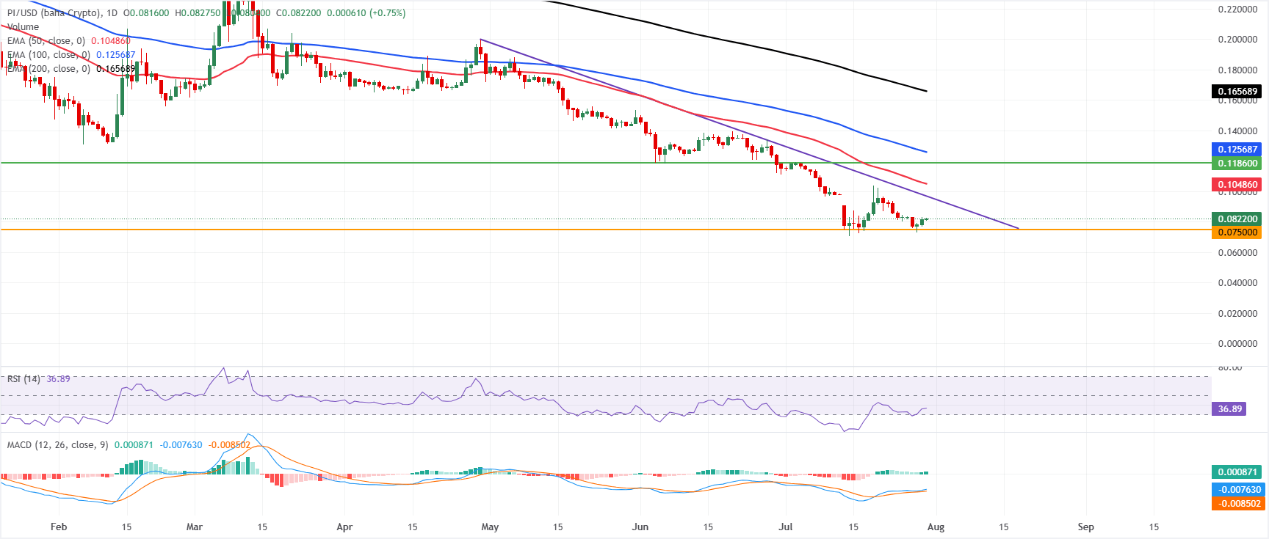
Task: Click the blue 0.125687 EMA price tag
Action: 1237,149
